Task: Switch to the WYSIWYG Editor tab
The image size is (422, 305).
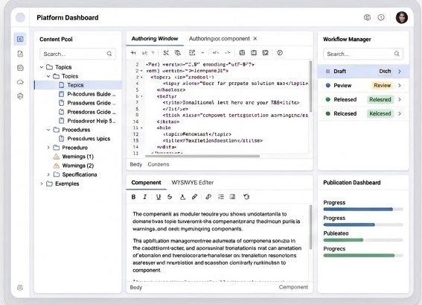Action: point(193,183)
